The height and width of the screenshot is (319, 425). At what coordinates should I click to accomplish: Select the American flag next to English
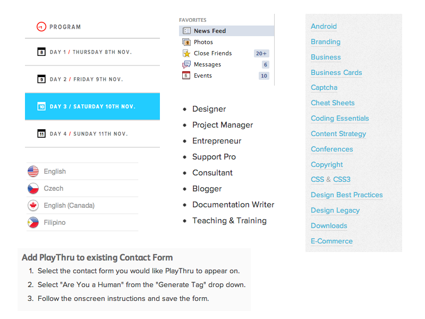pyautogui.click(x=33, y=171)
